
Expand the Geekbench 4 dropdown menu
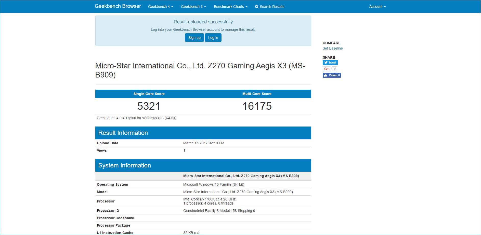coord(161,7)
